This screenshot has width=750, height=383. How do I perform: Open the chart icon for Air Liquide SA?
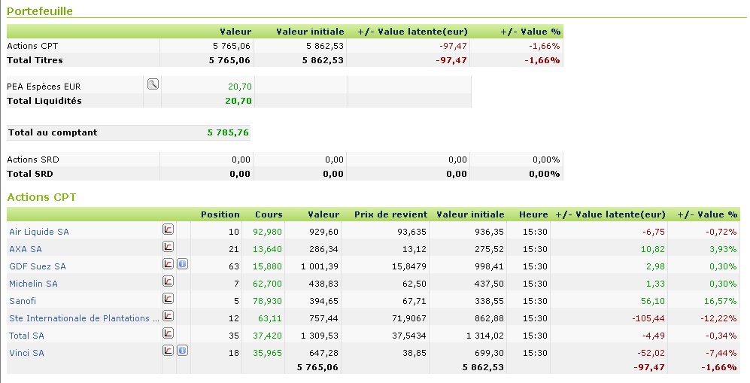pos(169,229)
